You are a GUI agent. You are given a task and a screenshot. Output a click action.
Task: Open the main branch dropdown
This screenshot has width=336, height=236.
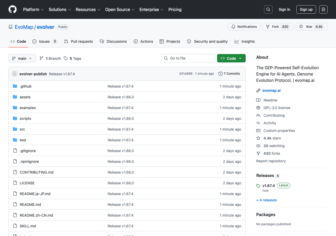point(22,58)
